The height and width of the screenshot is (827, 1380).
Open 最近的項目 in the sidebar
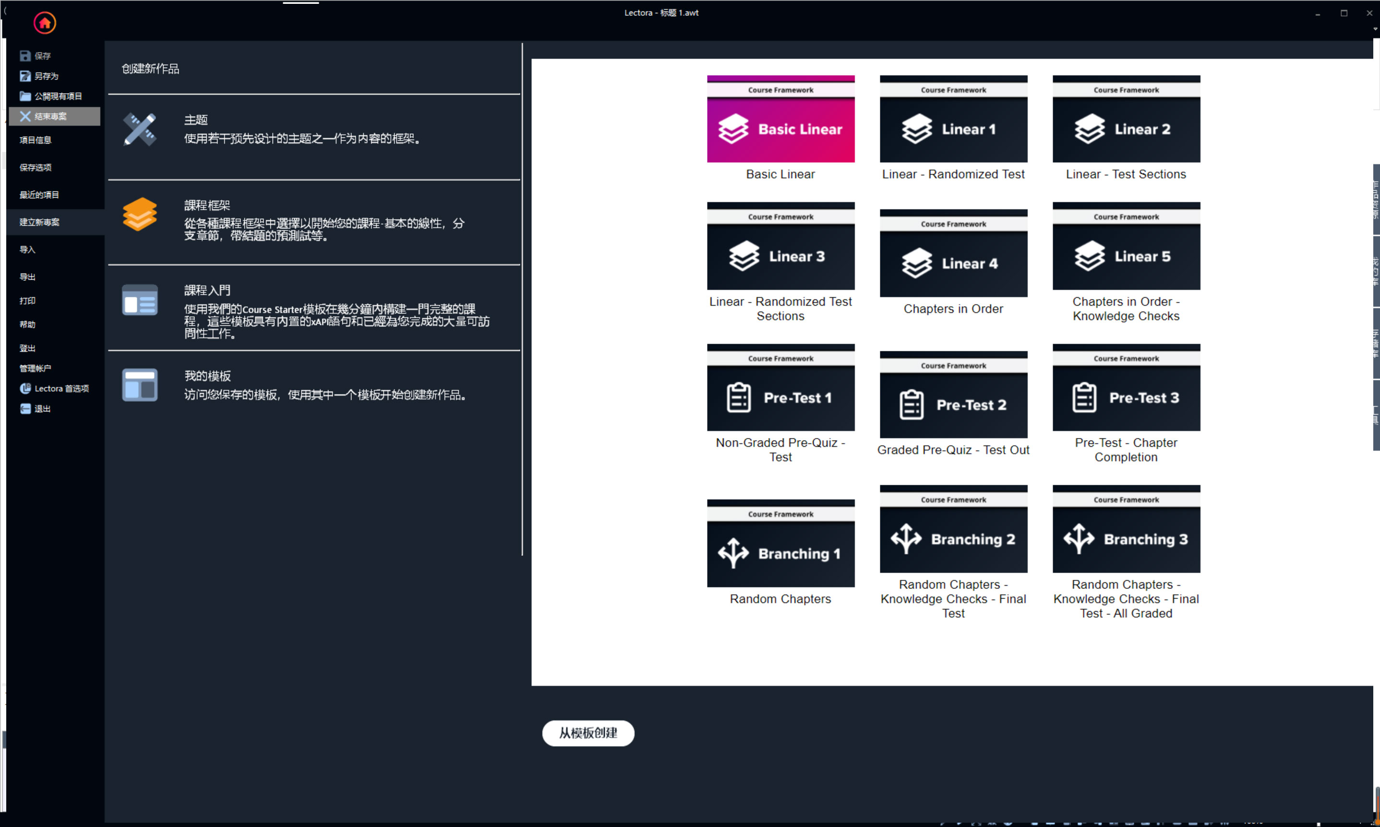(x=39, y=194)
